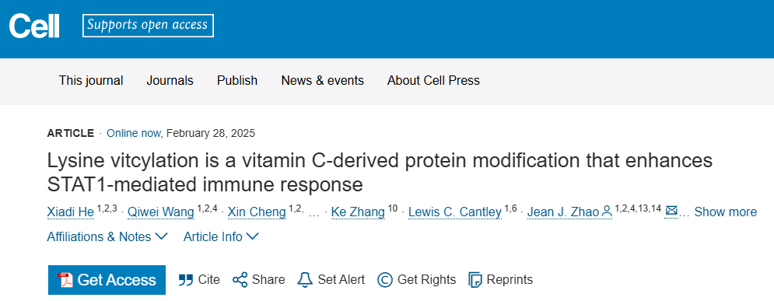Open the This journal menu
Screen dimensions: 774x301
click(x=91, y=80)
